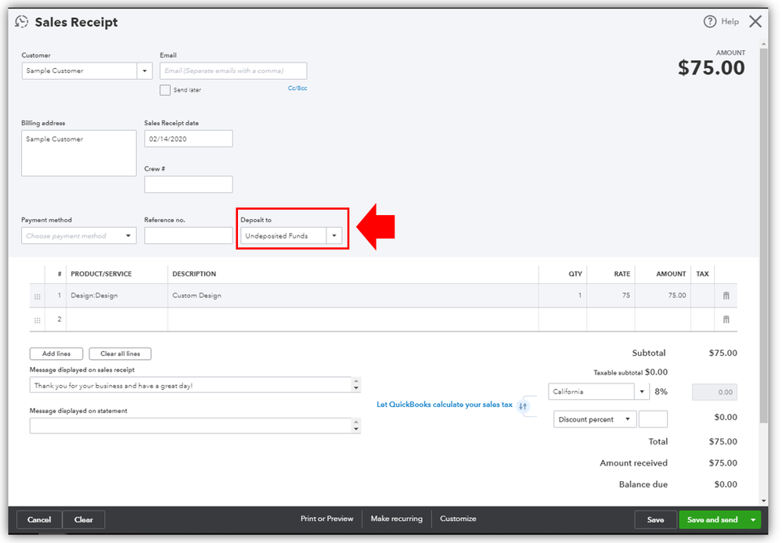
Task: Open the Customer dropdown arrow
Action: tap(145, 70)
